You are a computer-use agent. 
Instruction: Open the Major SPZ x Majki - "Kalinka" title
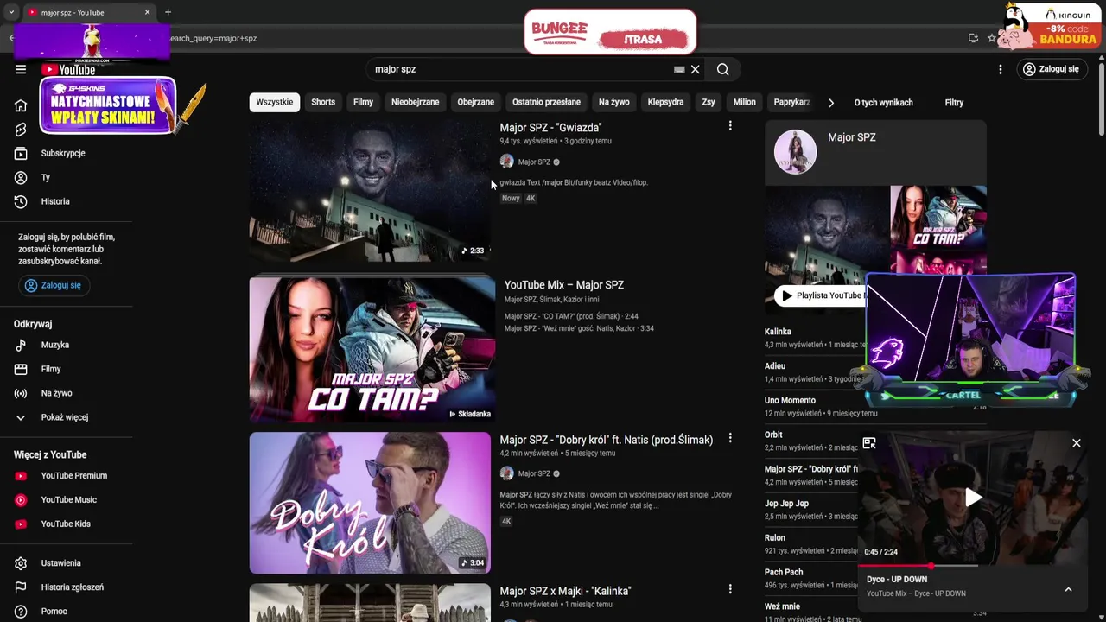pyautogui.click(x=565, y=591)
